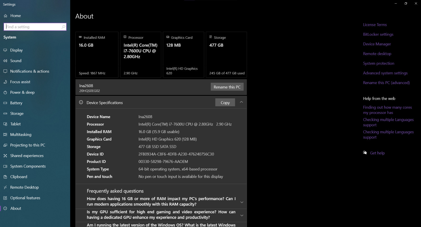This screenshot has height=227, width=421.
Task: Click the Power & sleep icon
Action: pos(5,92)
